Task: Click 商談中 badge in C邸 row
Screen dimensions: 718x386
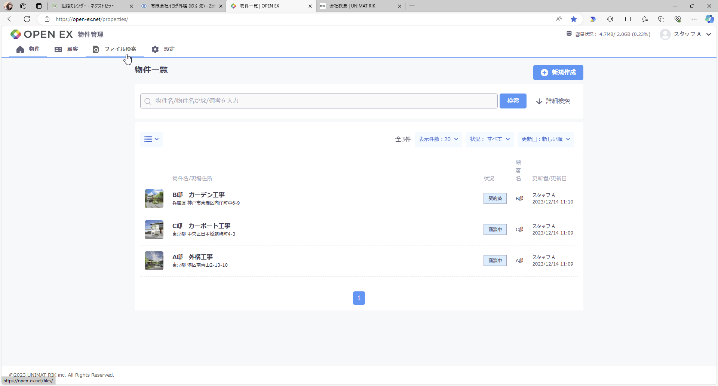Action: (x=495, y=230)
